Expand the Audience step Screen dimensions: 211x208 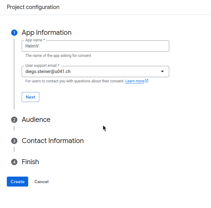(36, 119)
